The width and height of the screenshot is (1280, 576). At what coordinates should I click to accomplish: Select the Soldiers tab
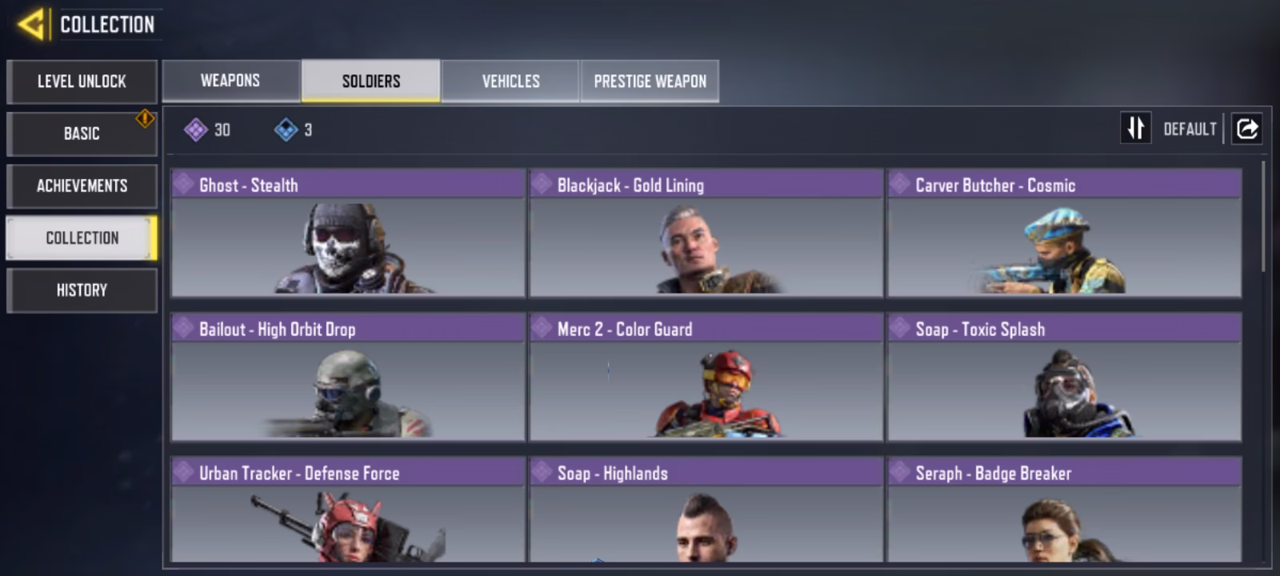371,81
